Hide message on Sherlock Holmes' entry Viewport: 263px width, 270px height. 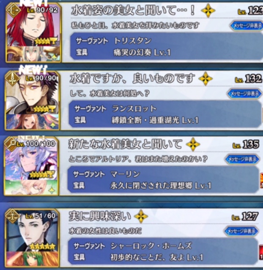point(241,231)
